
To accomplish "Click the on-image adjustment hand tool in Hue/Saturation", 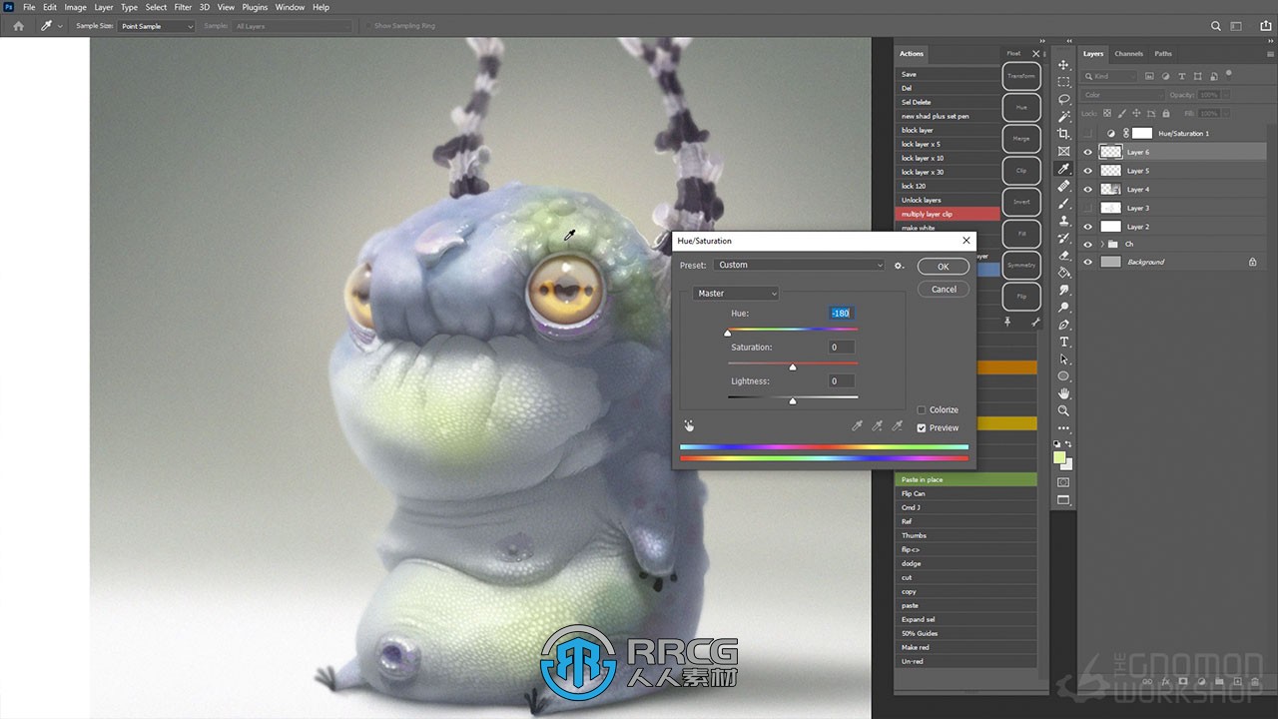I will coord(689,425).
